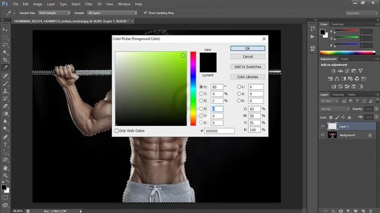Open Color Libraries
The height and width of the screenshot is (213, 380).
tap(248, 77)
